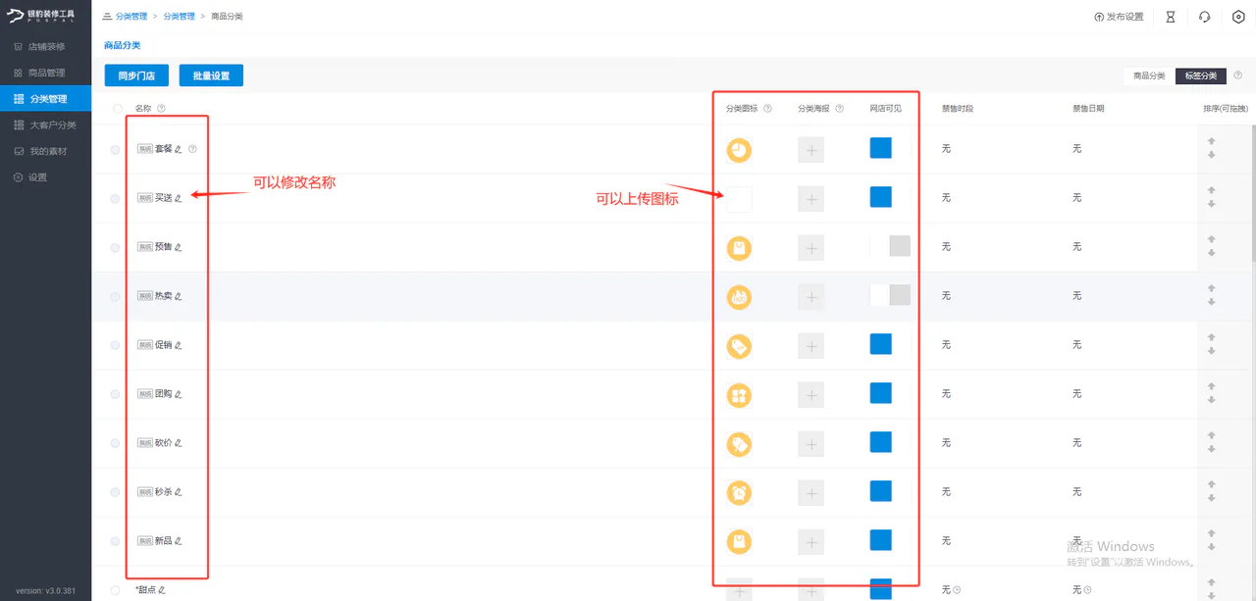This screenshot has height=601, width=1256.
Task: Upload a category poster for 套餐
Action: pos(811,150)
